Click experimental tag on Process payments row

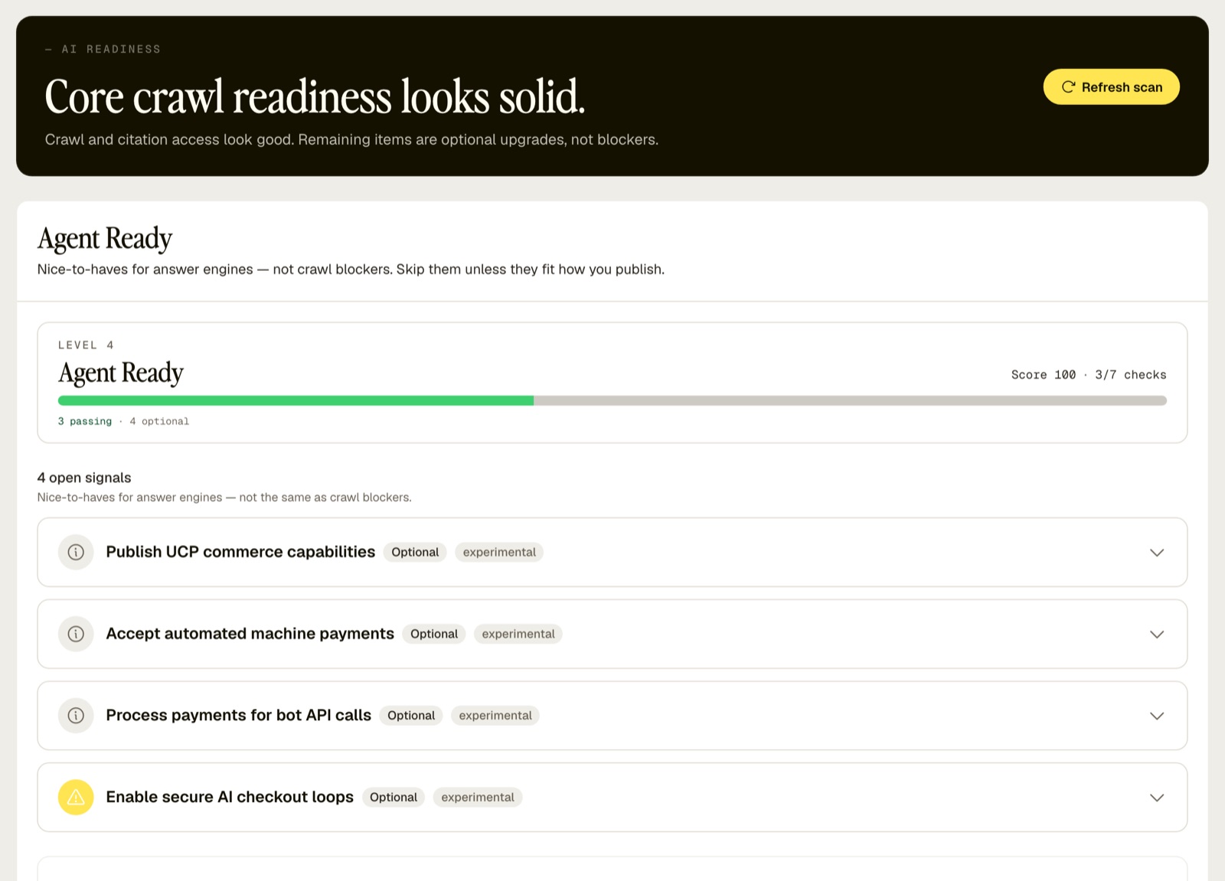tap(495, 716)
